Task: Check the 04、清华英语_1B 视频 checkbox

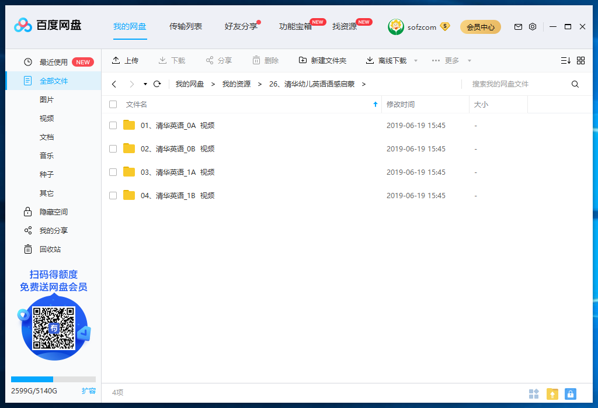Action: point(113,195)
